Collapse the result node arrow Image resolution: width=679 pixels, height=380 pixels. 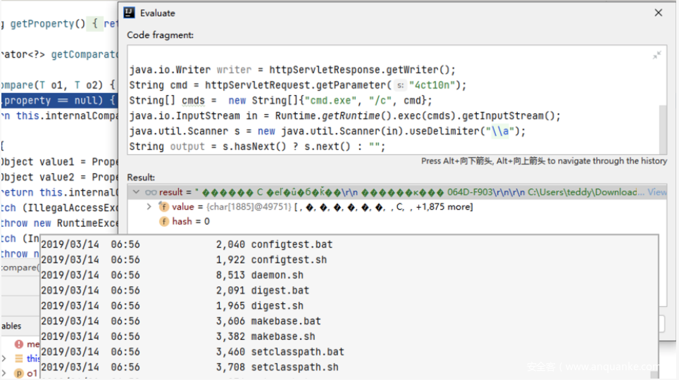point(137,191)
